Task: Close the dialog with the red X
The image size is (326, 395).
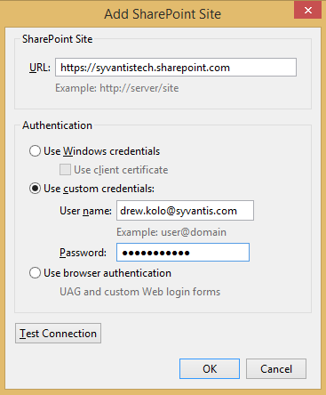Action: pos(307,10)
